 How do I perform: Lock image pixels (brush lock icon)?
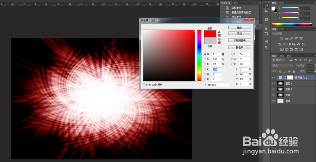click(285, 72)
